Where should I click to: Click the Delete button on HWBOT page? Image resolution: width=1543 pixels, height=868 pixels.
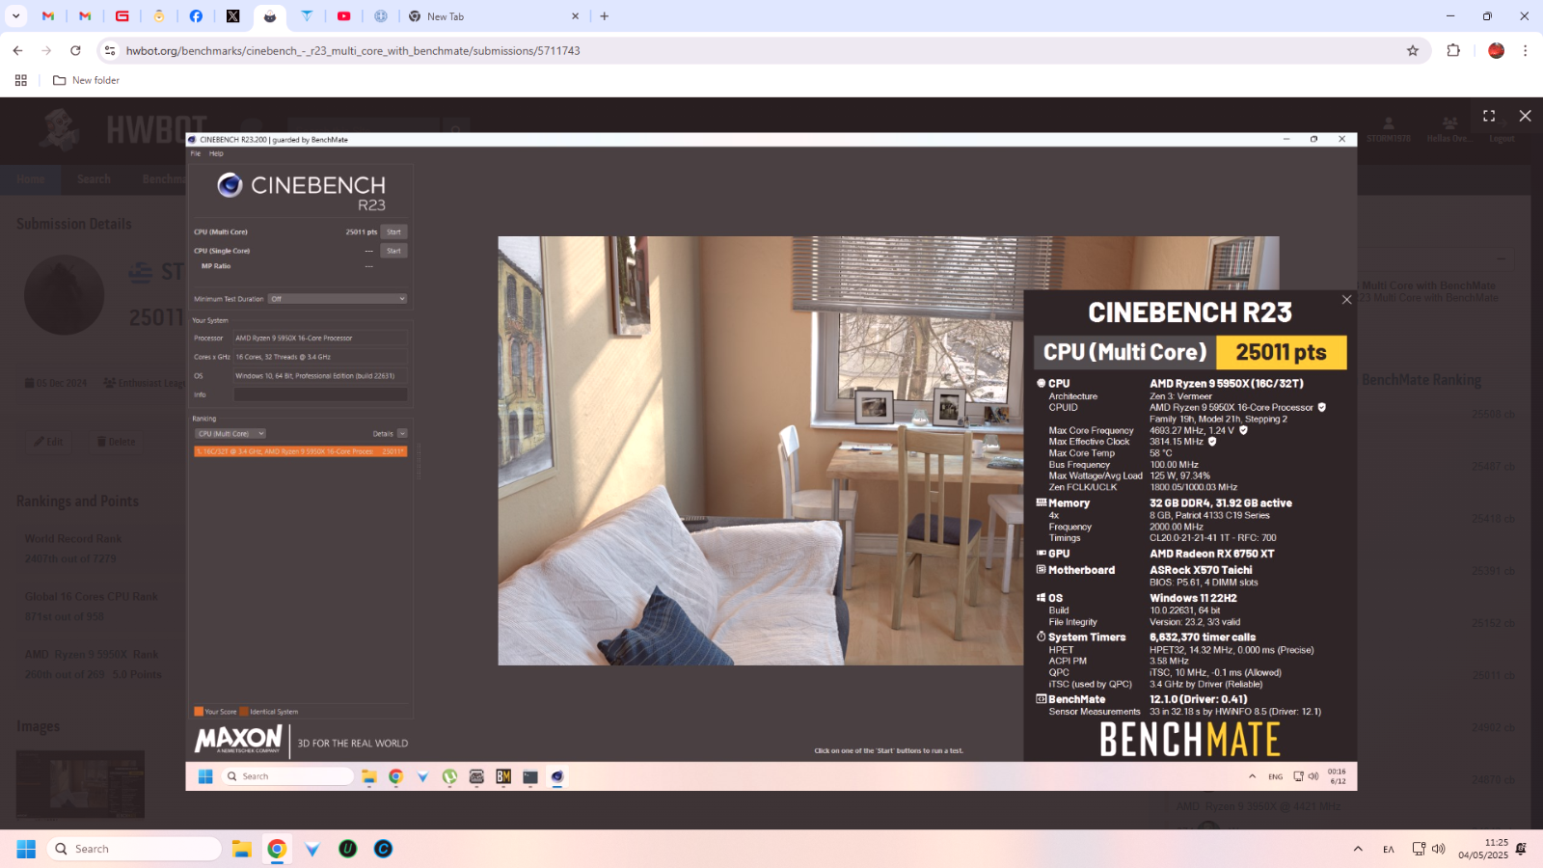coord(116,442)
